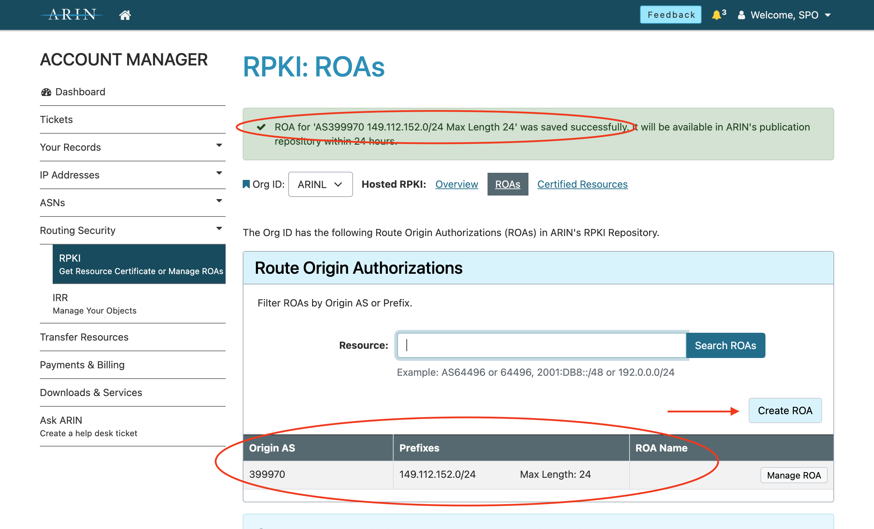Click the Search ROAs button

pyautogui.click(x=726, y=345)
